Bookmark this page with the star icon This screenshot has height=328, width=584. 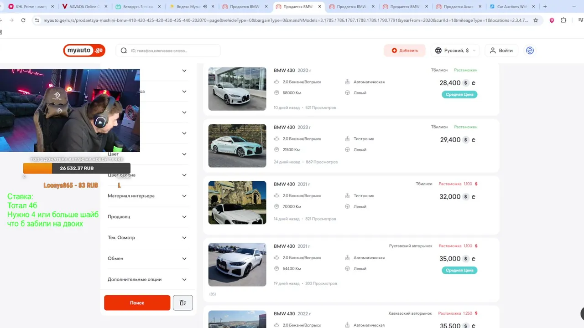[x=536, y=20]
